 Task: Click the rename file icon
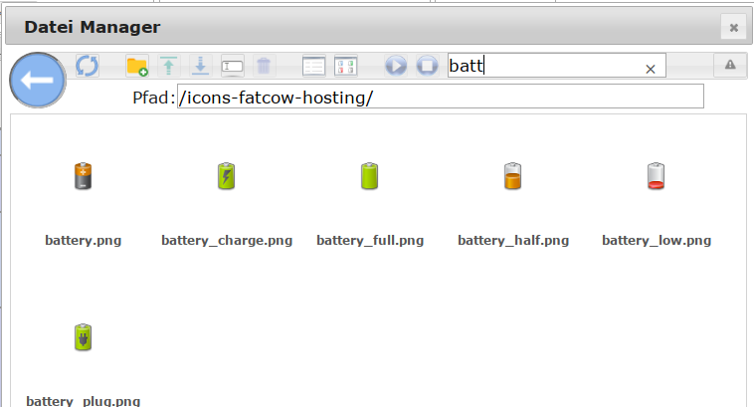coord(232,67)
